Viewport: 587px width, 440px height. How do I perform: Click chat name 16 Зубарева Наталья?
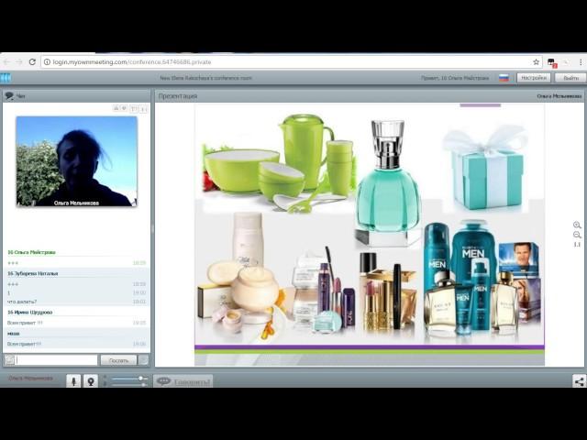33,273
